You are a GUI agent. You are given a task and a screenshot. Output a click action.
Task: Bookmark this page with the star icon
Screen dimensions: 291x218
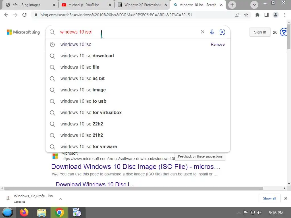(x=246, y=15)
